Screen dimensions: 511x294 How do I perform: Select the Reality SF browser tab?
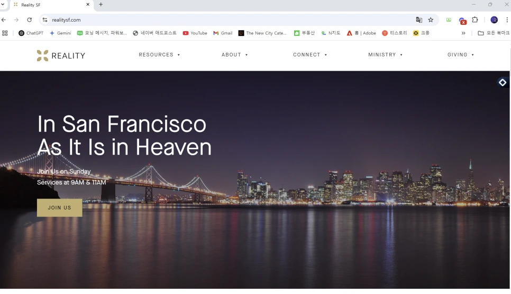click(51, 5)
